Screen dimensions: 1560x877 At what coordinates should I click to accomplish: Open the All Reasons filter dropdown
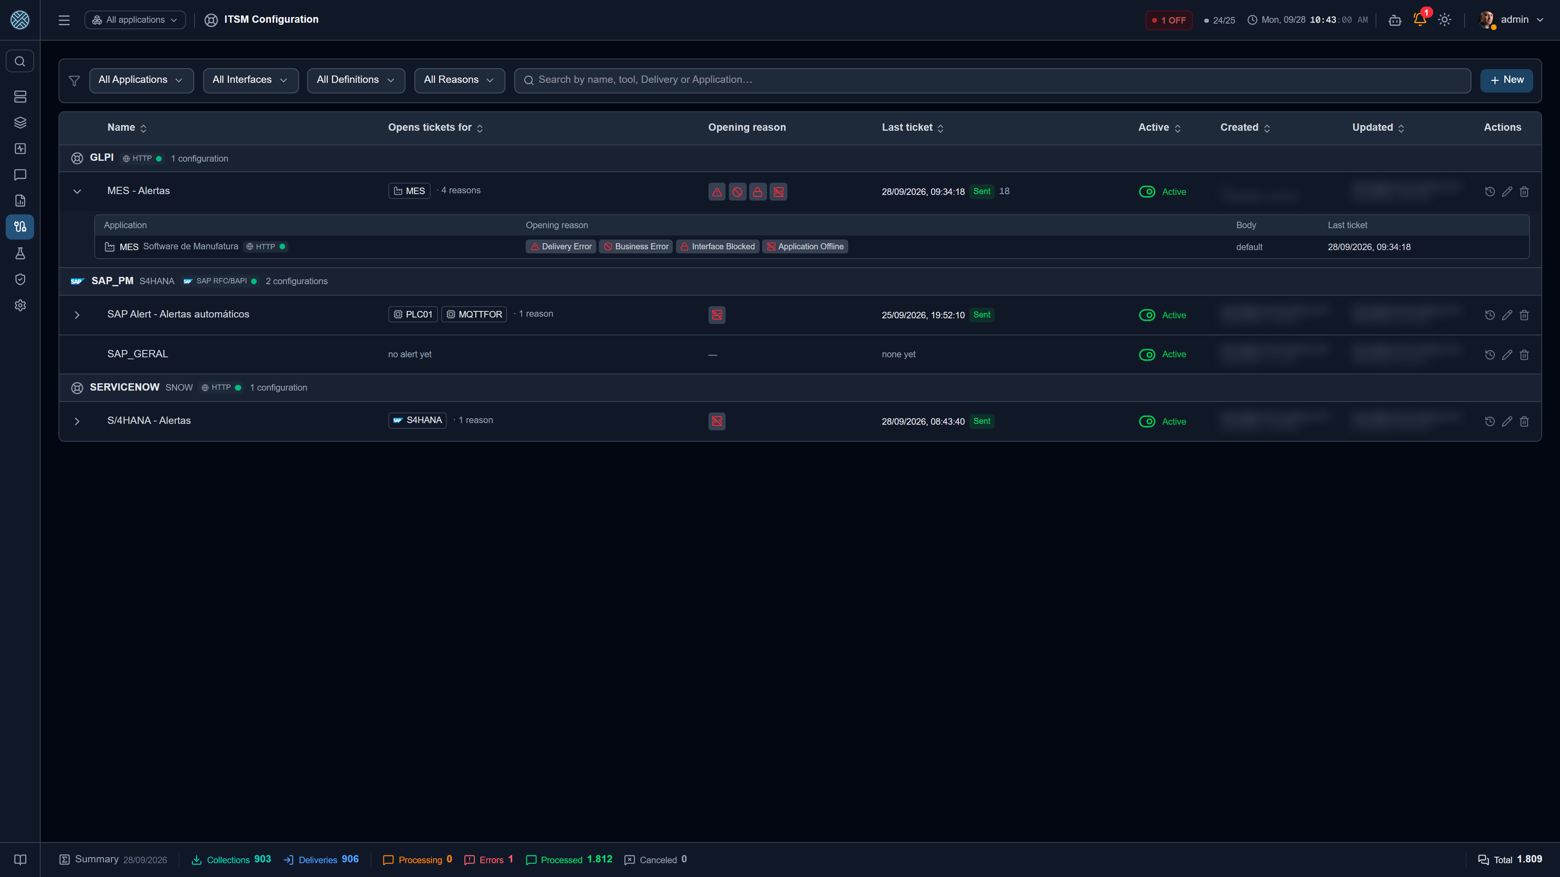point(459,80)
